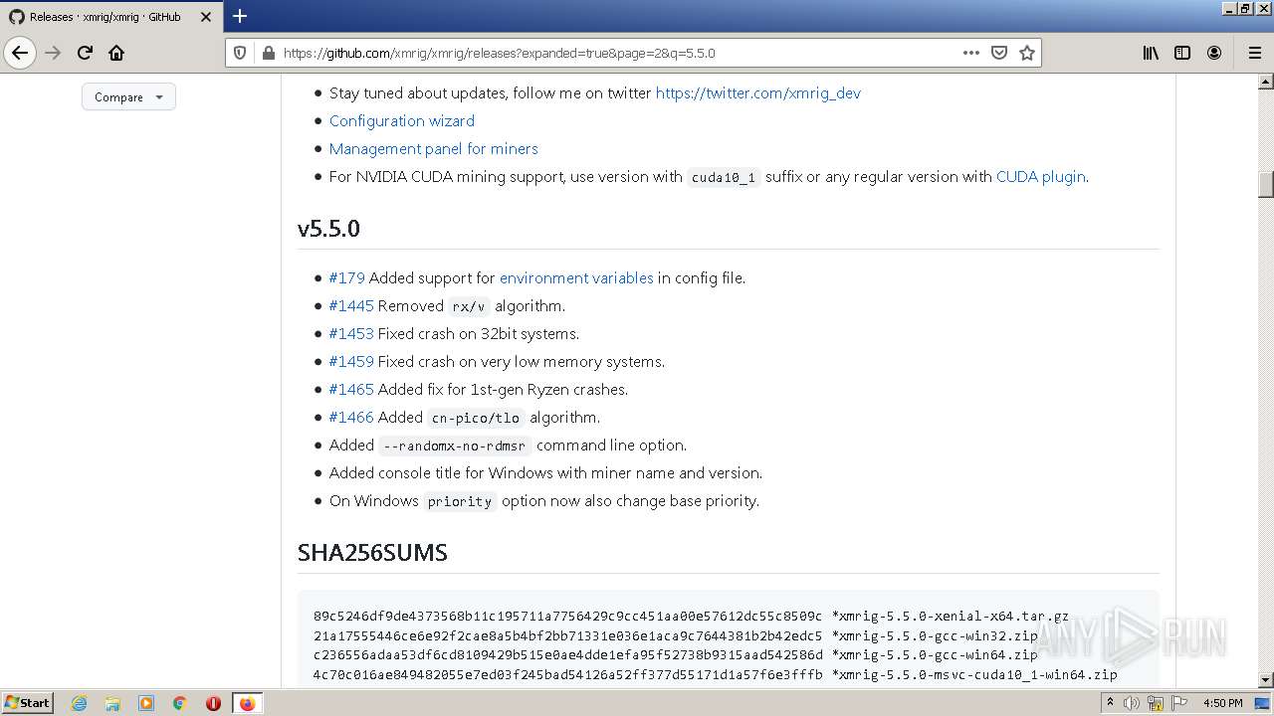This screenshot has height=716, width=1274.
Task: Open issue #1445 link
Action: (350, 305)
